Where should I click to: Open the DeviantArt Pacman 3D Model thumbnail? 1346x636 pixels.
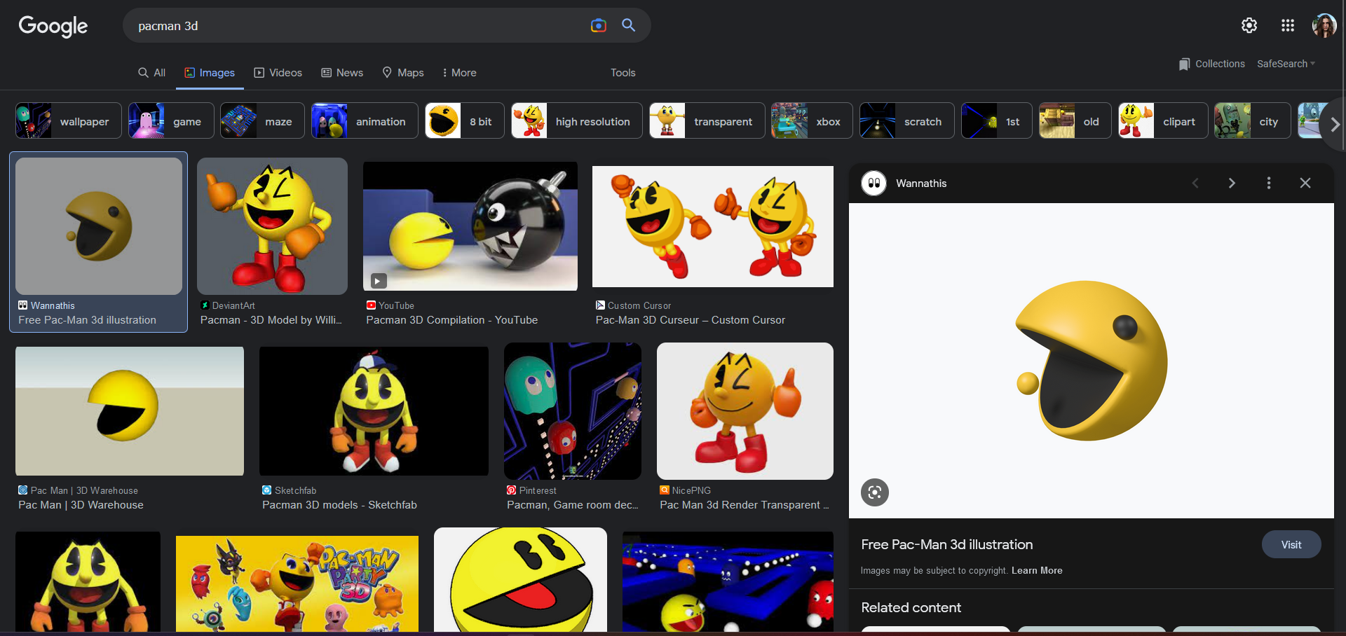(272, 226)
